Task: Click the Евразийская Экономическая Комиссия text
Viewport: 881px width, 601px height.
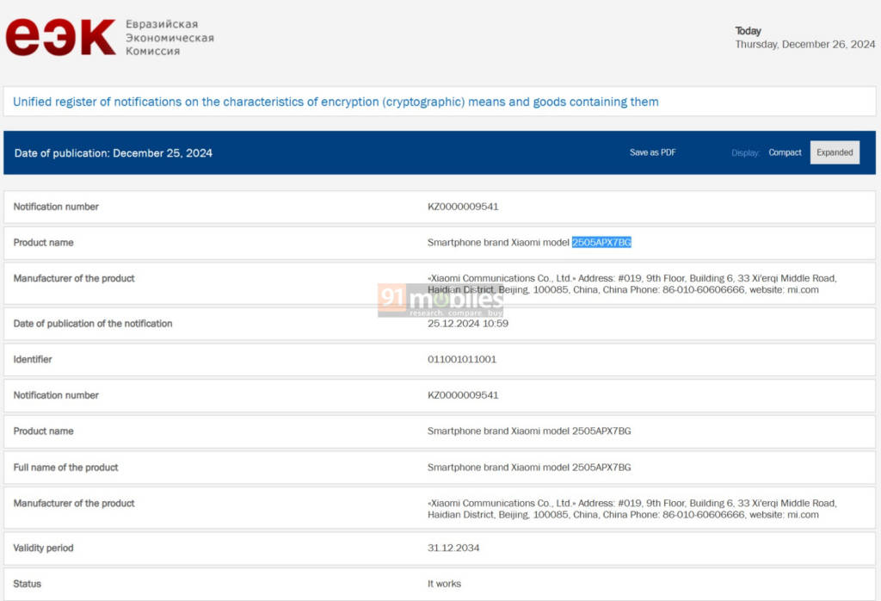Action: point(169,38)
